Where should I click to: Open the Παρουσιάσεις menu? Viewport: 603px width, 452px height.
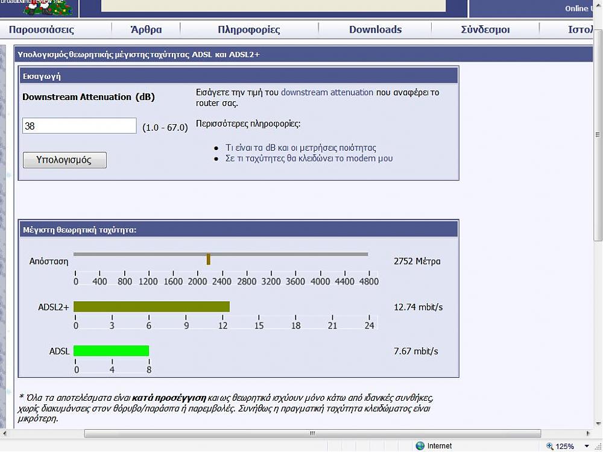tap(42, 30)
